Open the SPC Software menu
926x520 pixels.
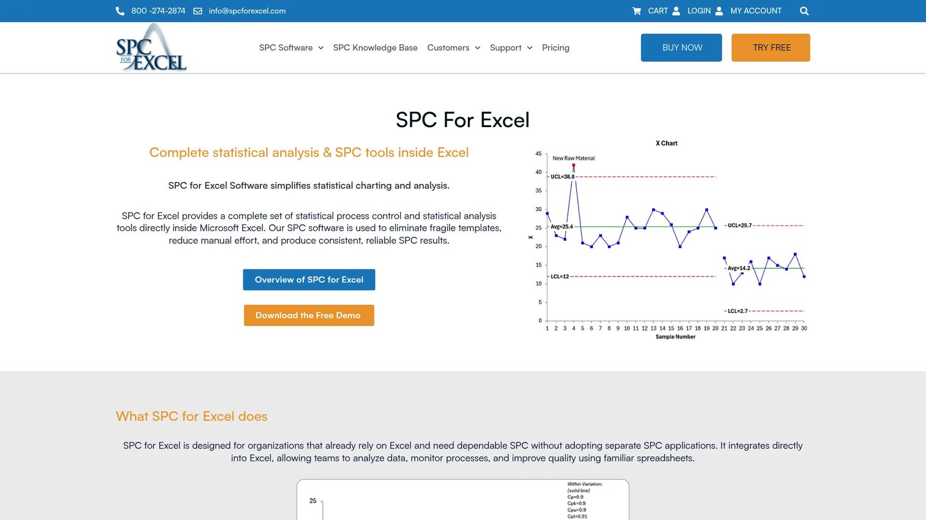coord(286,48)
